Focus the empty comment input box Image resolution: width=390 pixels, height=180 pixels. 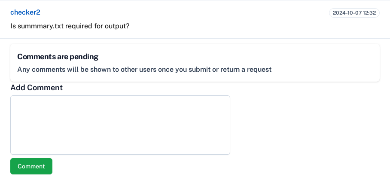point(120,125)
